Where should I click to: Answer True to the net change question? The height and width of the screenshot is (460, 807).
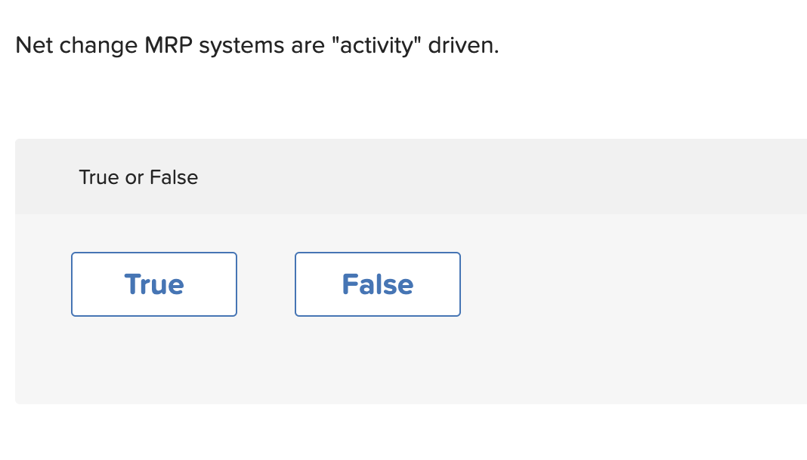click(154, 284)
